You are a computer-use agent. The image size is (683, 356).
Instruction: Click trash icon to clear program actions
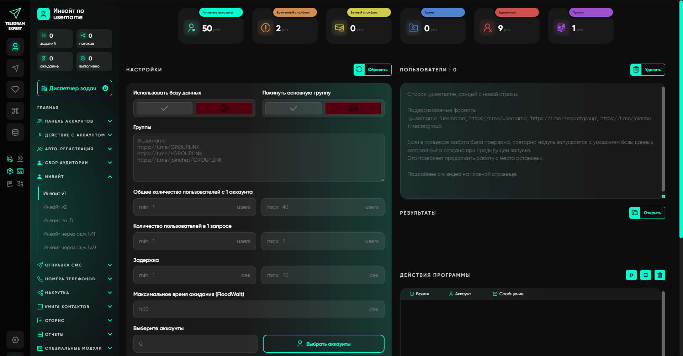tap(660, 275)
